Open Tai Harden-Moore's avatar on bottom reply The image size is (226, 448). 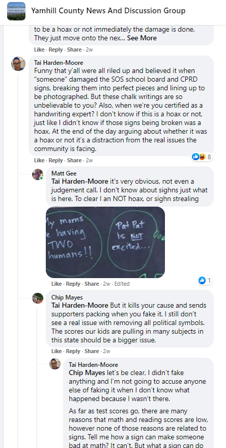coord(55,364)
